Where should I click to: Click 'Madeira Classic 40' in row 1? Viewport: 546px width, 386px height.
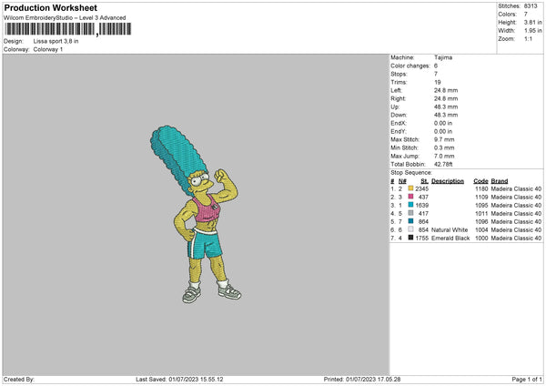point(516,188)
